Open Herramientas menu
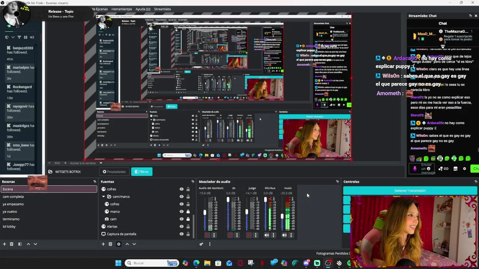This screenshot has height=269, width=479. [x=122, y=9]
